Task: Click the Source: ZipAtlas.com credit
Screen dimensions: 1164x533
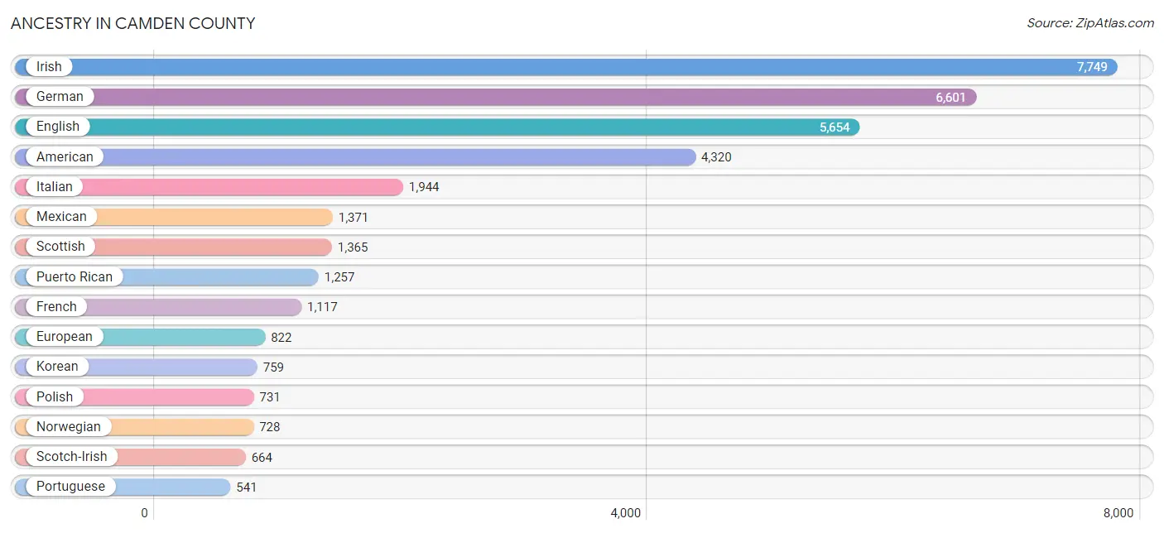Action: click(x=1090, y=23)
